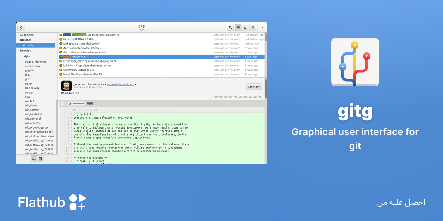This screenshot has height=221, width=443.
Task: Click the NEWS file name header
Action: [90, 104]
